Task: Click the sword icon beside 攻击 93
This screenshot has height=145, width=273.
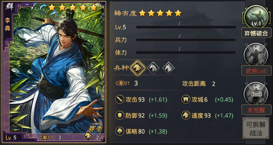Action: [x=120, y=99]
